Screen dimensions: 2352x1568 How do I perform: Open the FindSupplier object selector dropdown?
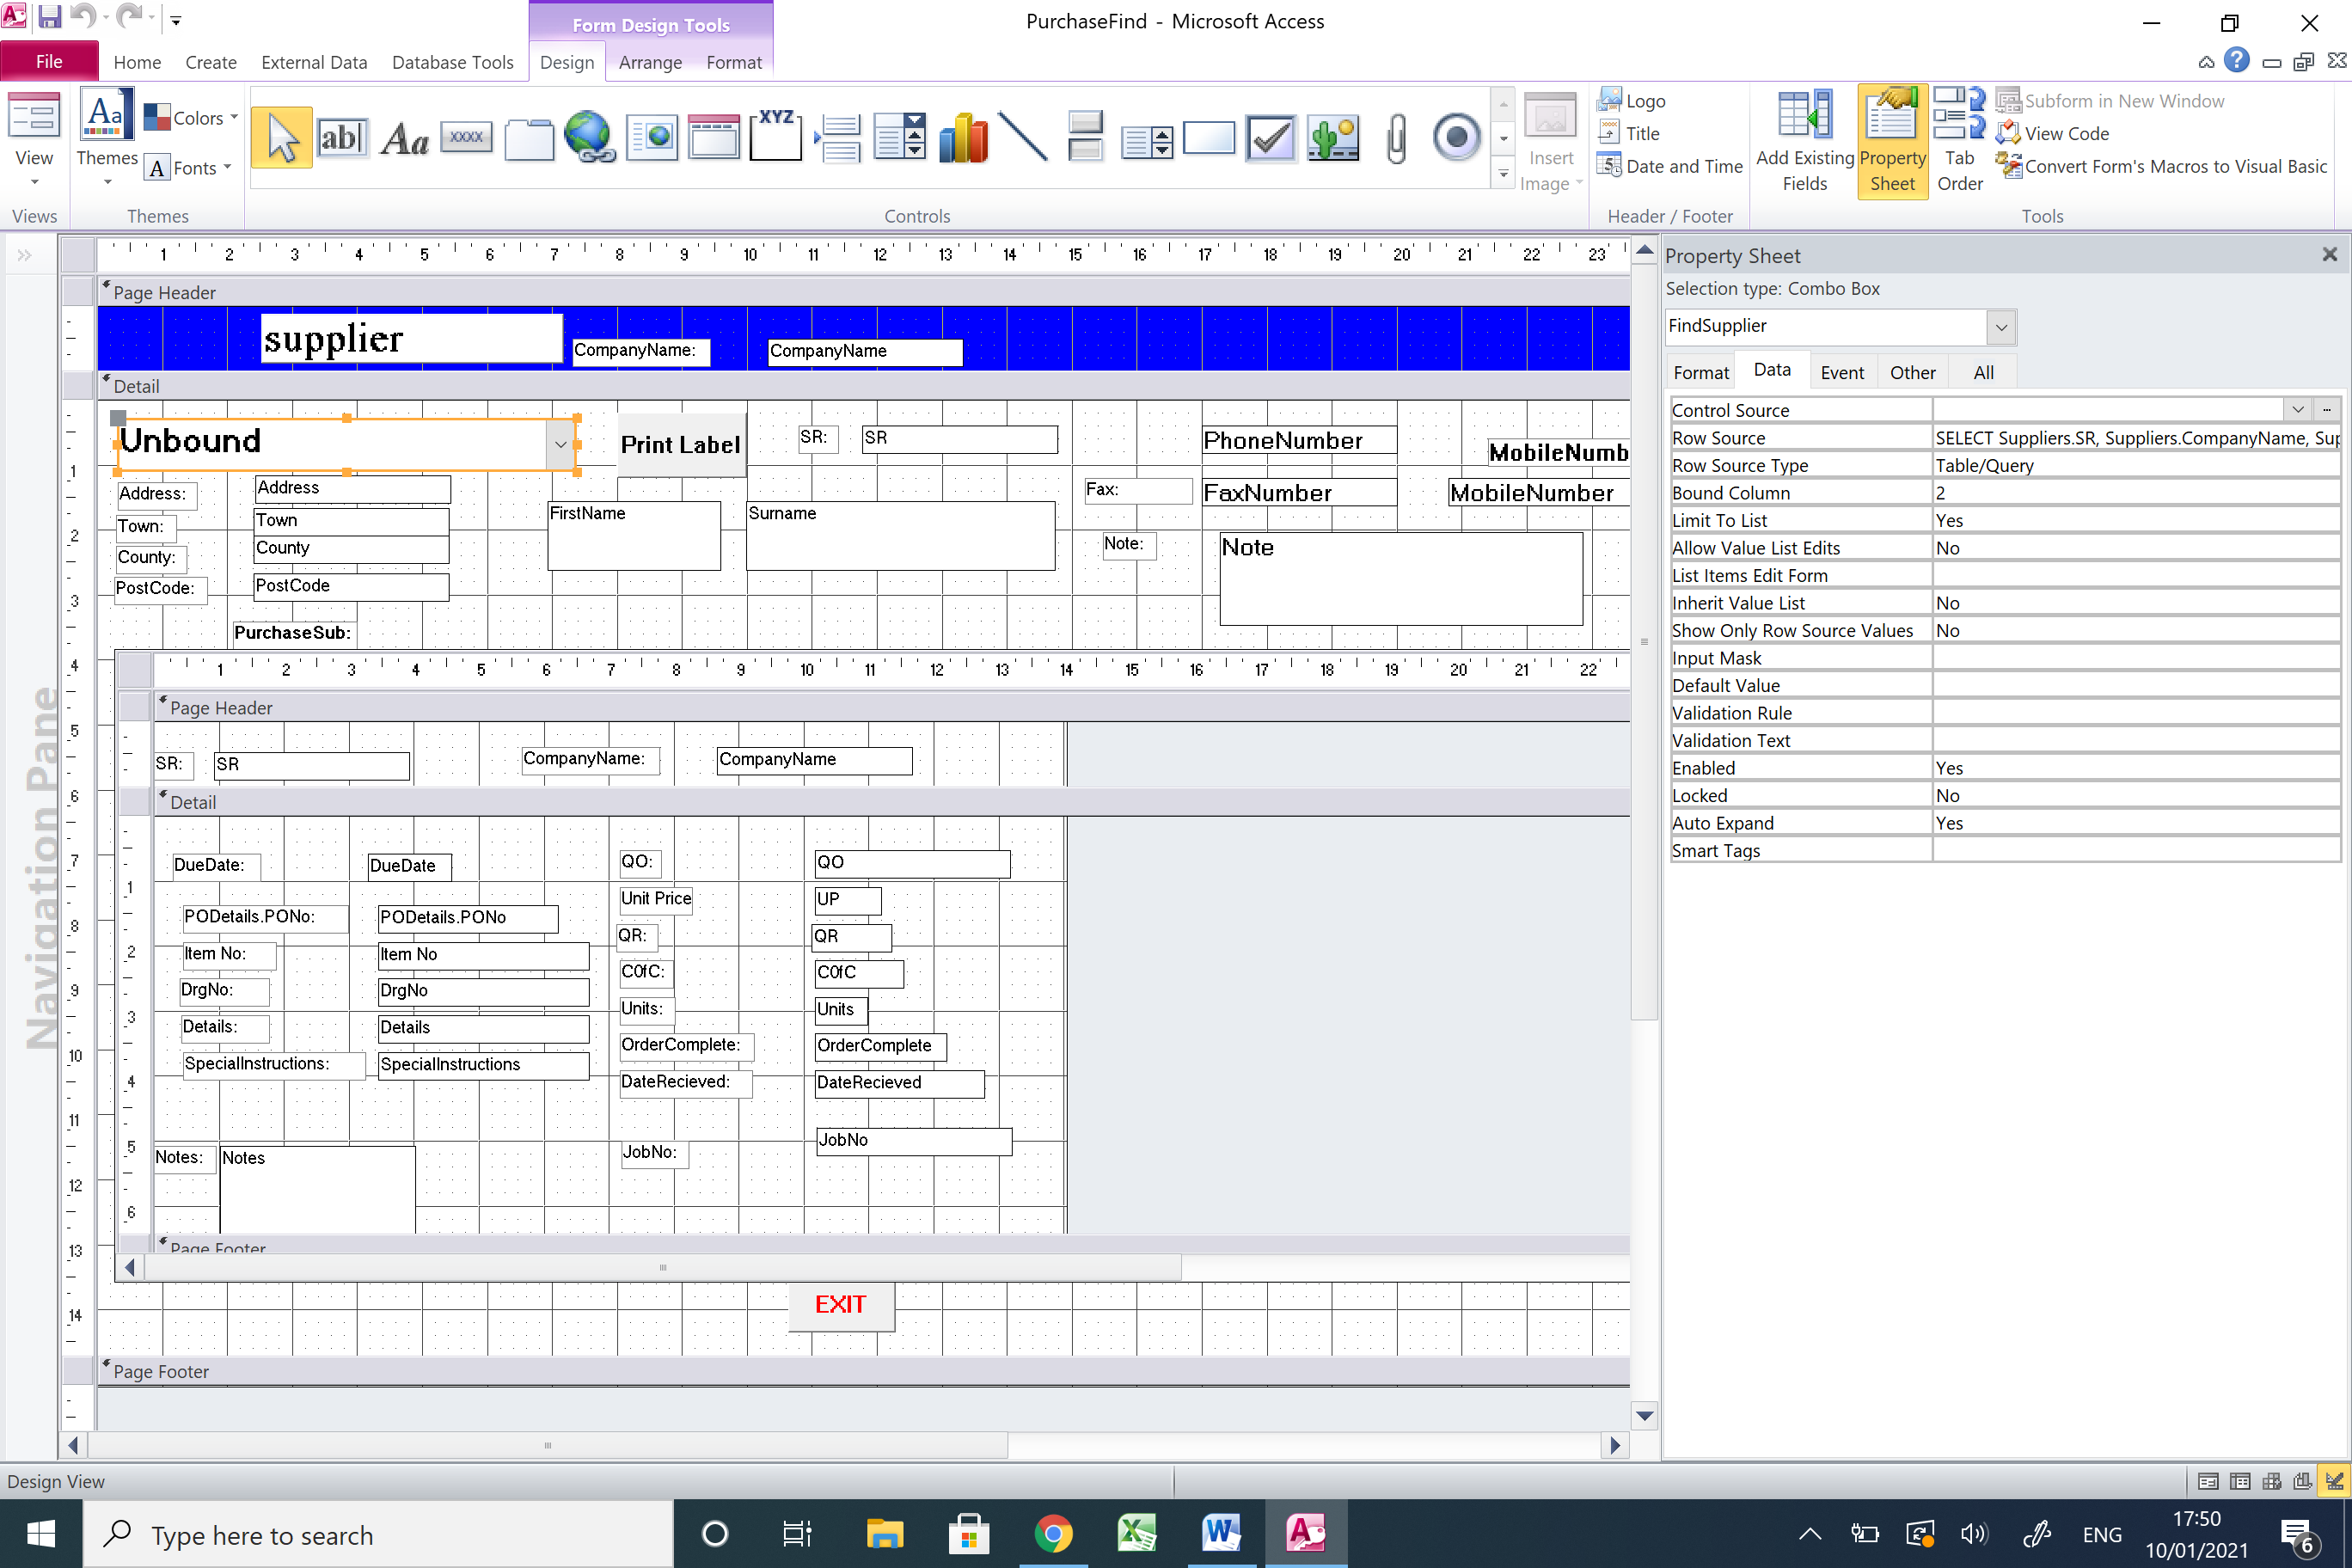point(2000,327)
